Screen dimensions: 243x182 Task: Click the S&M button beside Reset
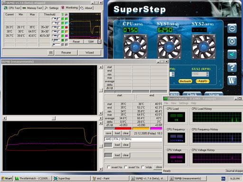pos(91,42)
